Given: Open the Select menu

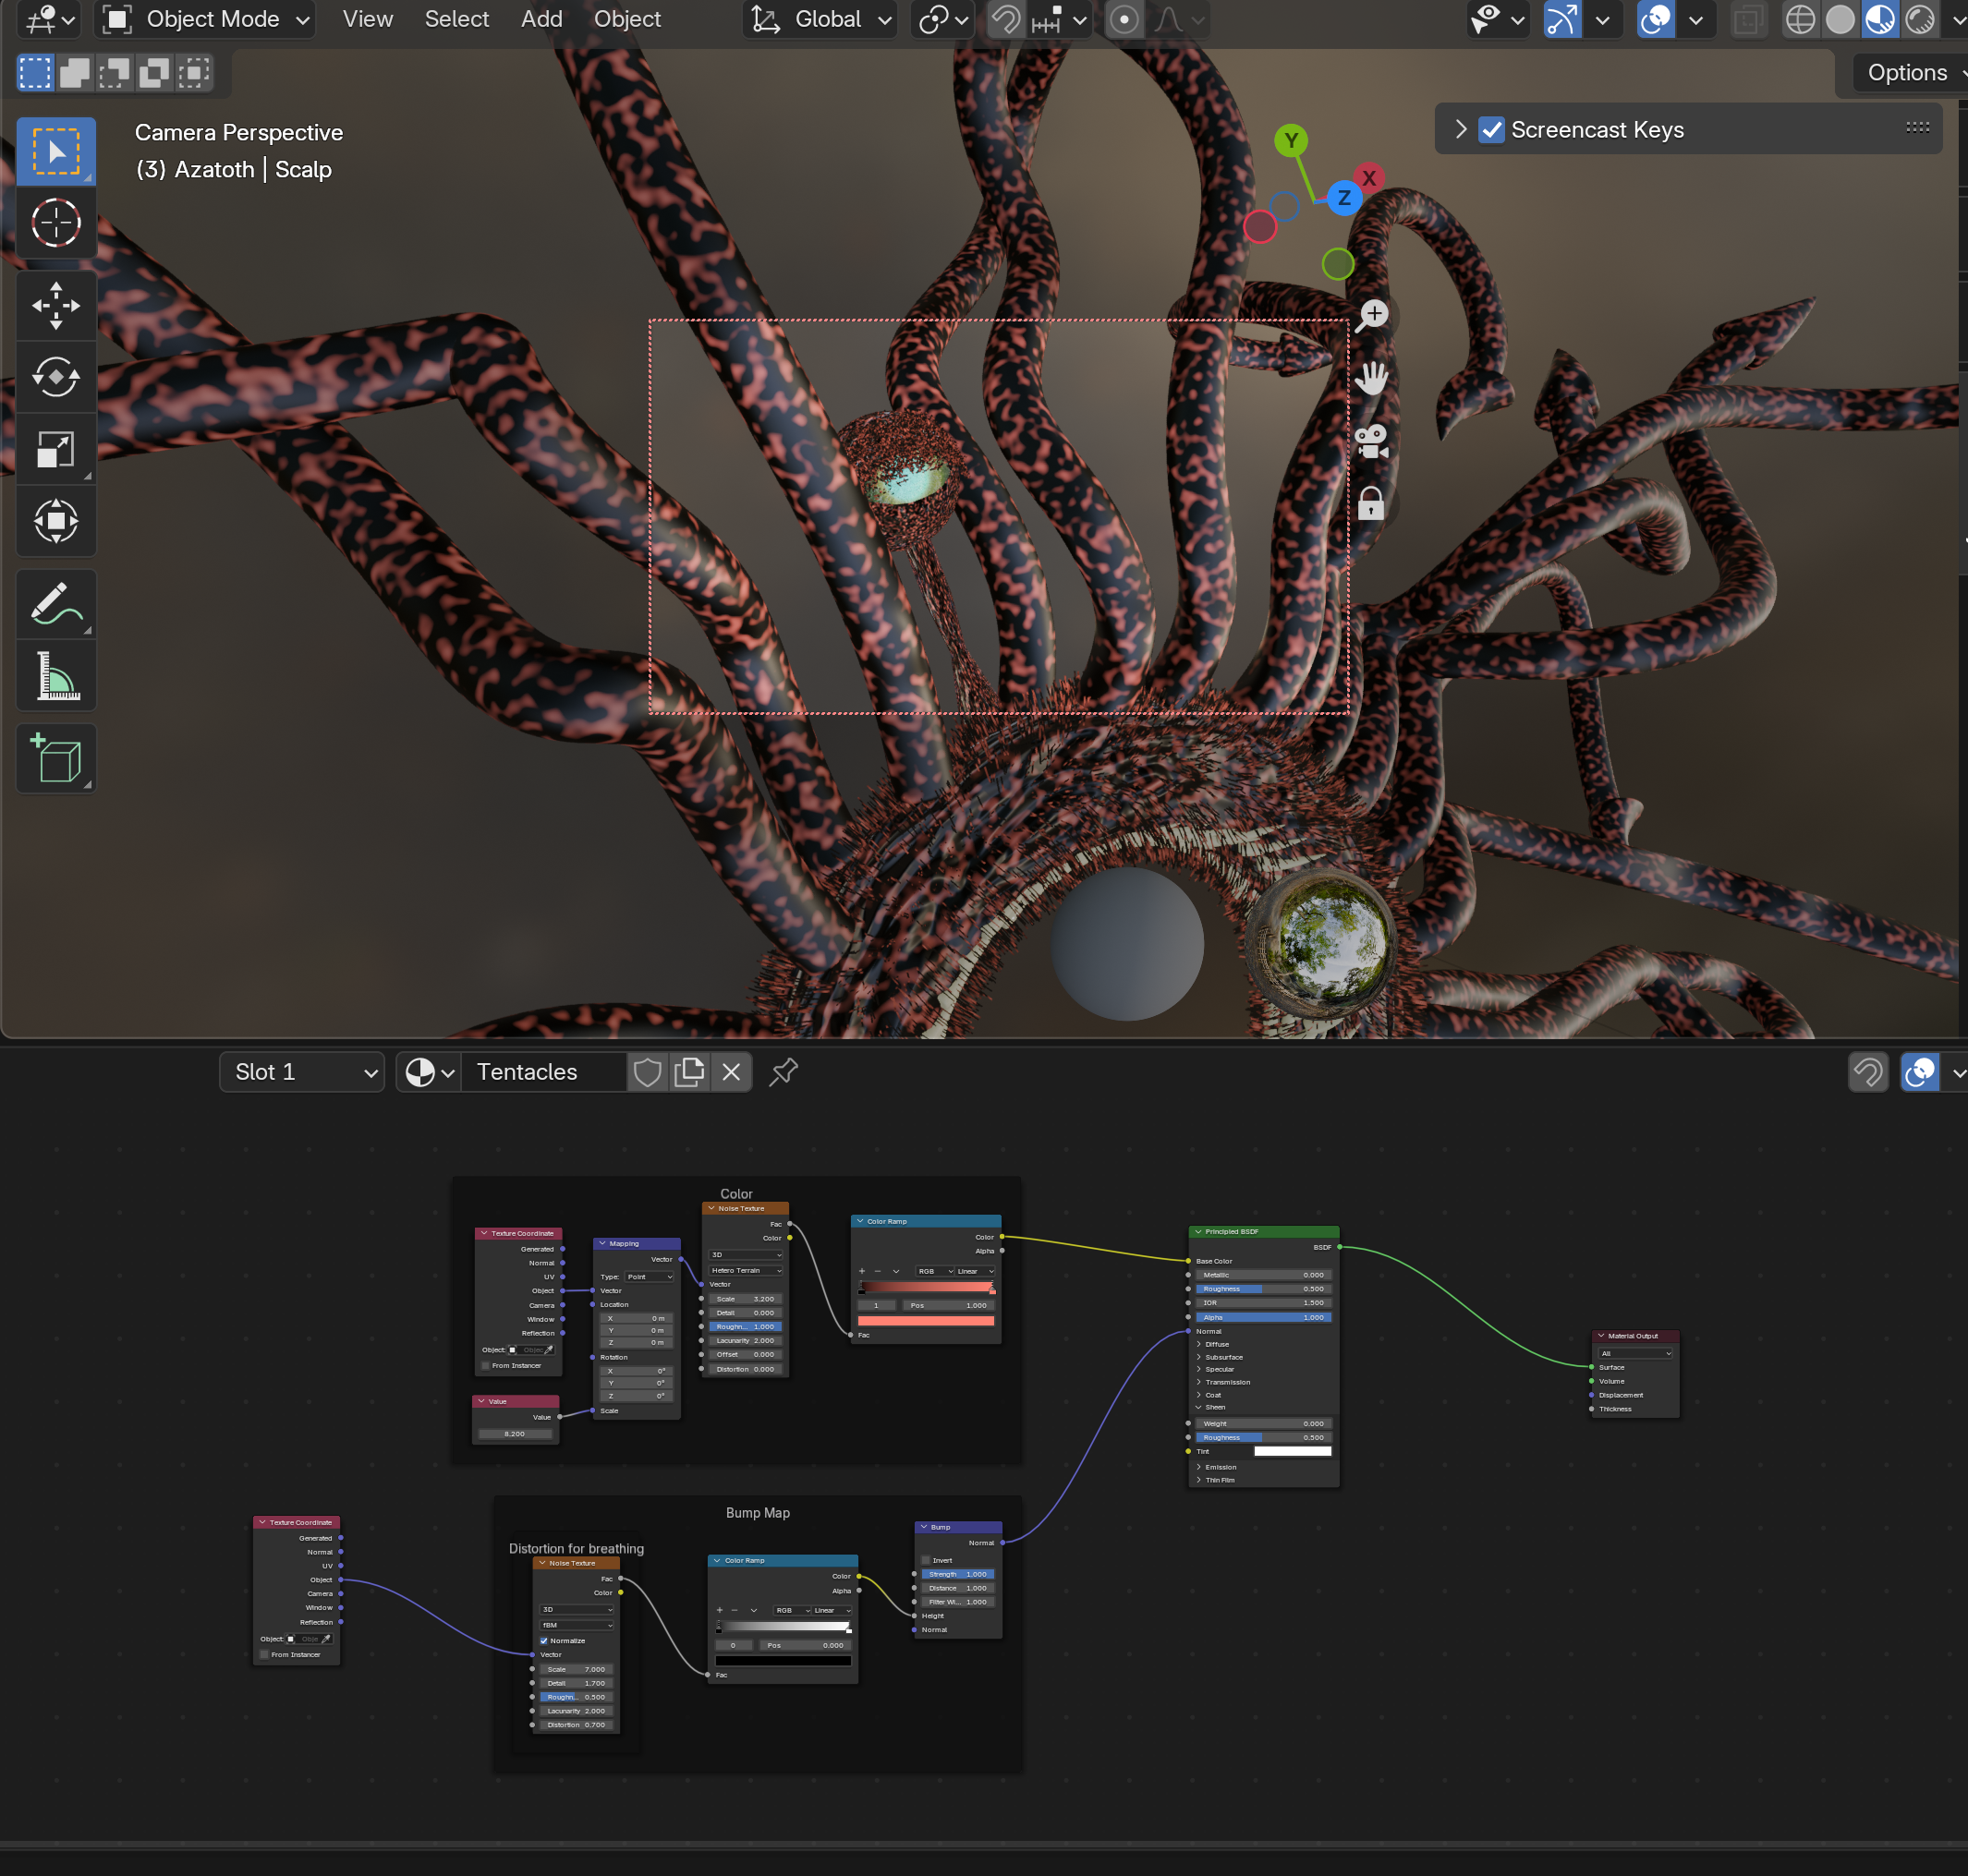Looking at the screenshot, I should click(x=456, y=19).
